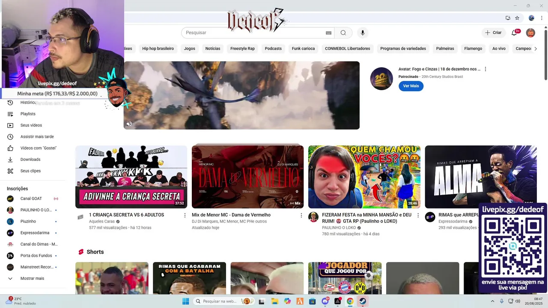Open the Chrome three-dot menu
548x308 pixels.
[542, 18]
